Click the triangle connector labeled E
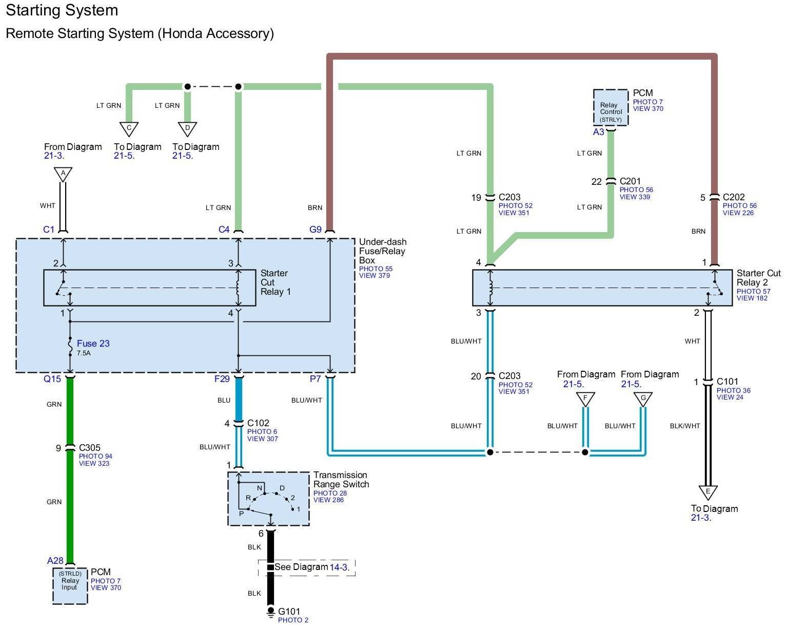787x628 pixels. tap(708, 492)
